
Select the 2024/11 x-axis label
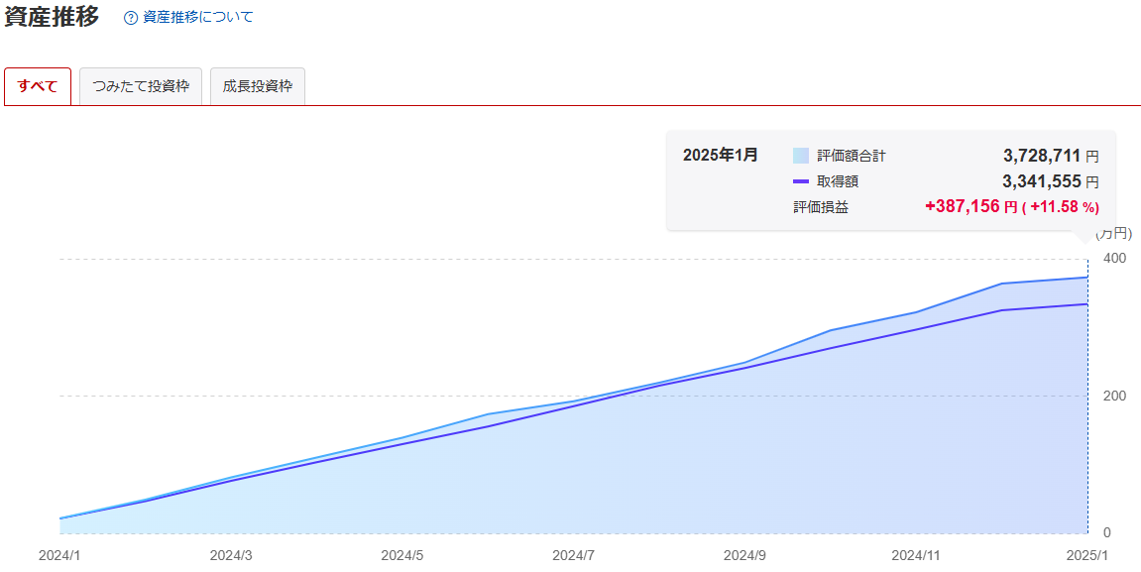[916, 555]
